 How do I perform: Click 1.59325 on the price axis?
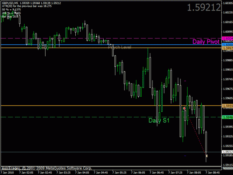click(228, 136)
